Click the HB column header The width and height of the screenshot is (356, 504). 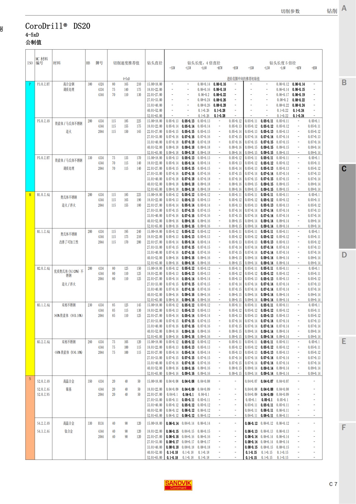[x=88, y=63]
